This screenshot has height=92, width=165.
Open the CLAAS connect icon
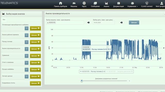click(147, 3)
